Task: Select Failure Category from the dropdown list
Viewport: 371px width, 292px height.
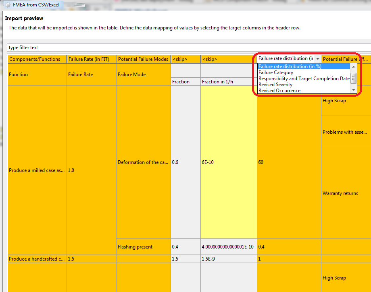Action: tap(276, 72)
